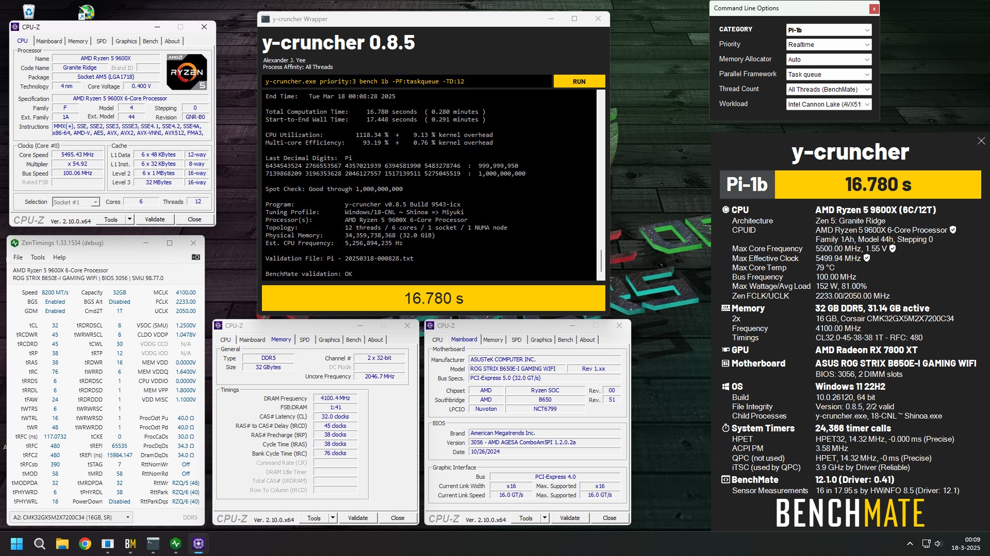
Task: Click Tools button in the CPU-Z Mainboard window
Action: coord(526,518)
